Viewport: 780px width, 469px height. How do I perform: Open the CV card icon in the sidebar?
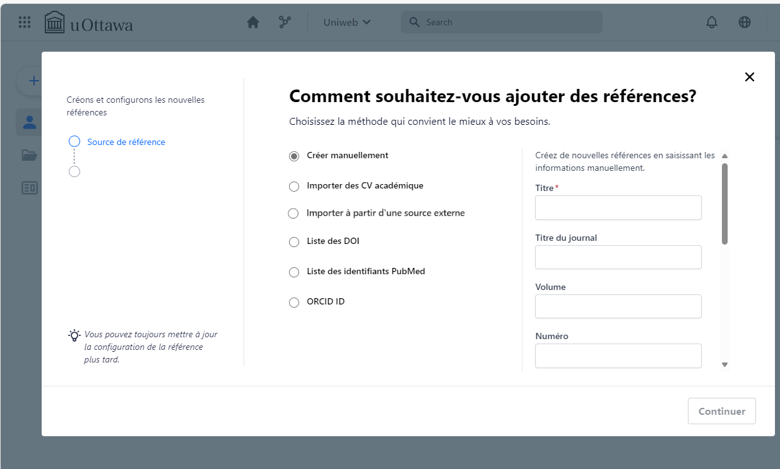(x=29, y=187)
